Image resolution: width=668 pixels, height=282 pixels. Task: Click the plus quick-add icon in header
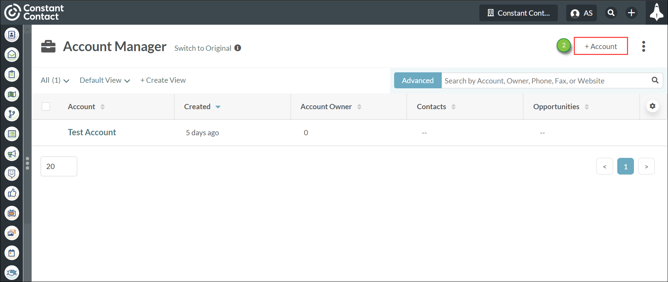[631, 13]
